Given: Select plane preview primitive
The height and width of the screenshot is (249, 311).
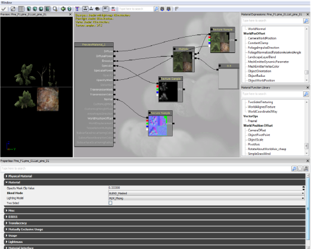Looking at the screenshot, I should tap(47, 9).
